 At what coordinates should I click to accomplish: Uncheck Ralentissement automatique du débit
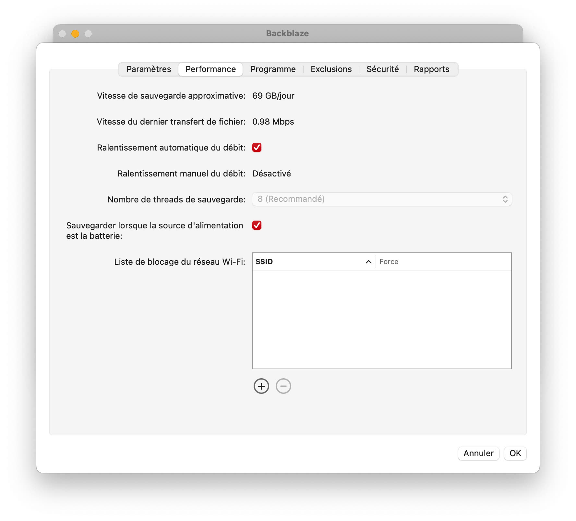click(257, 147)
